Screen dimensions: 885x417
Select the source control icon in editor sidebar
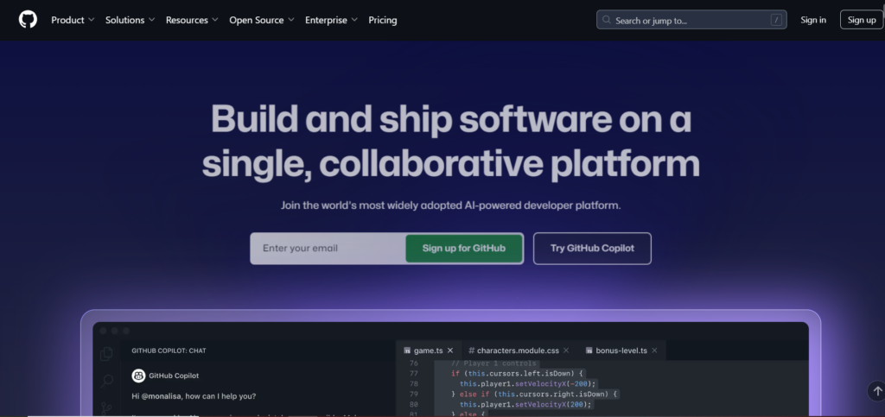pos(106,408)
